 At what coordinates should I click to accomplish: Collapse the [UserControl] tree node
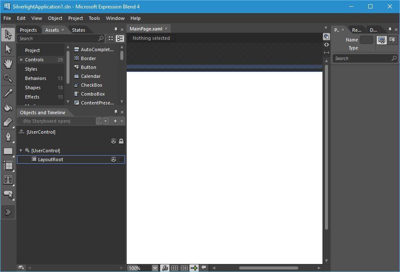pyautogui.click(x=20, y=150)
